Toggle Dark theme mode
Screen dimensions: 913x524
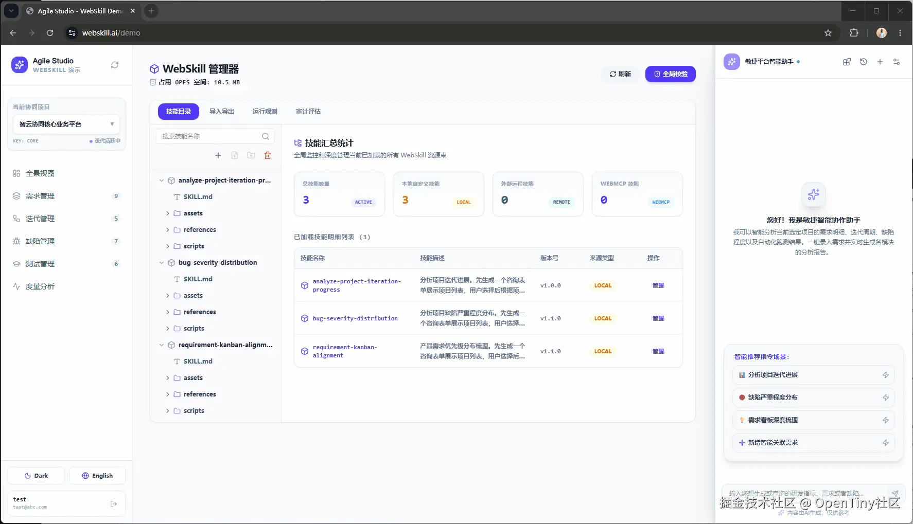[x=36, y=476]
